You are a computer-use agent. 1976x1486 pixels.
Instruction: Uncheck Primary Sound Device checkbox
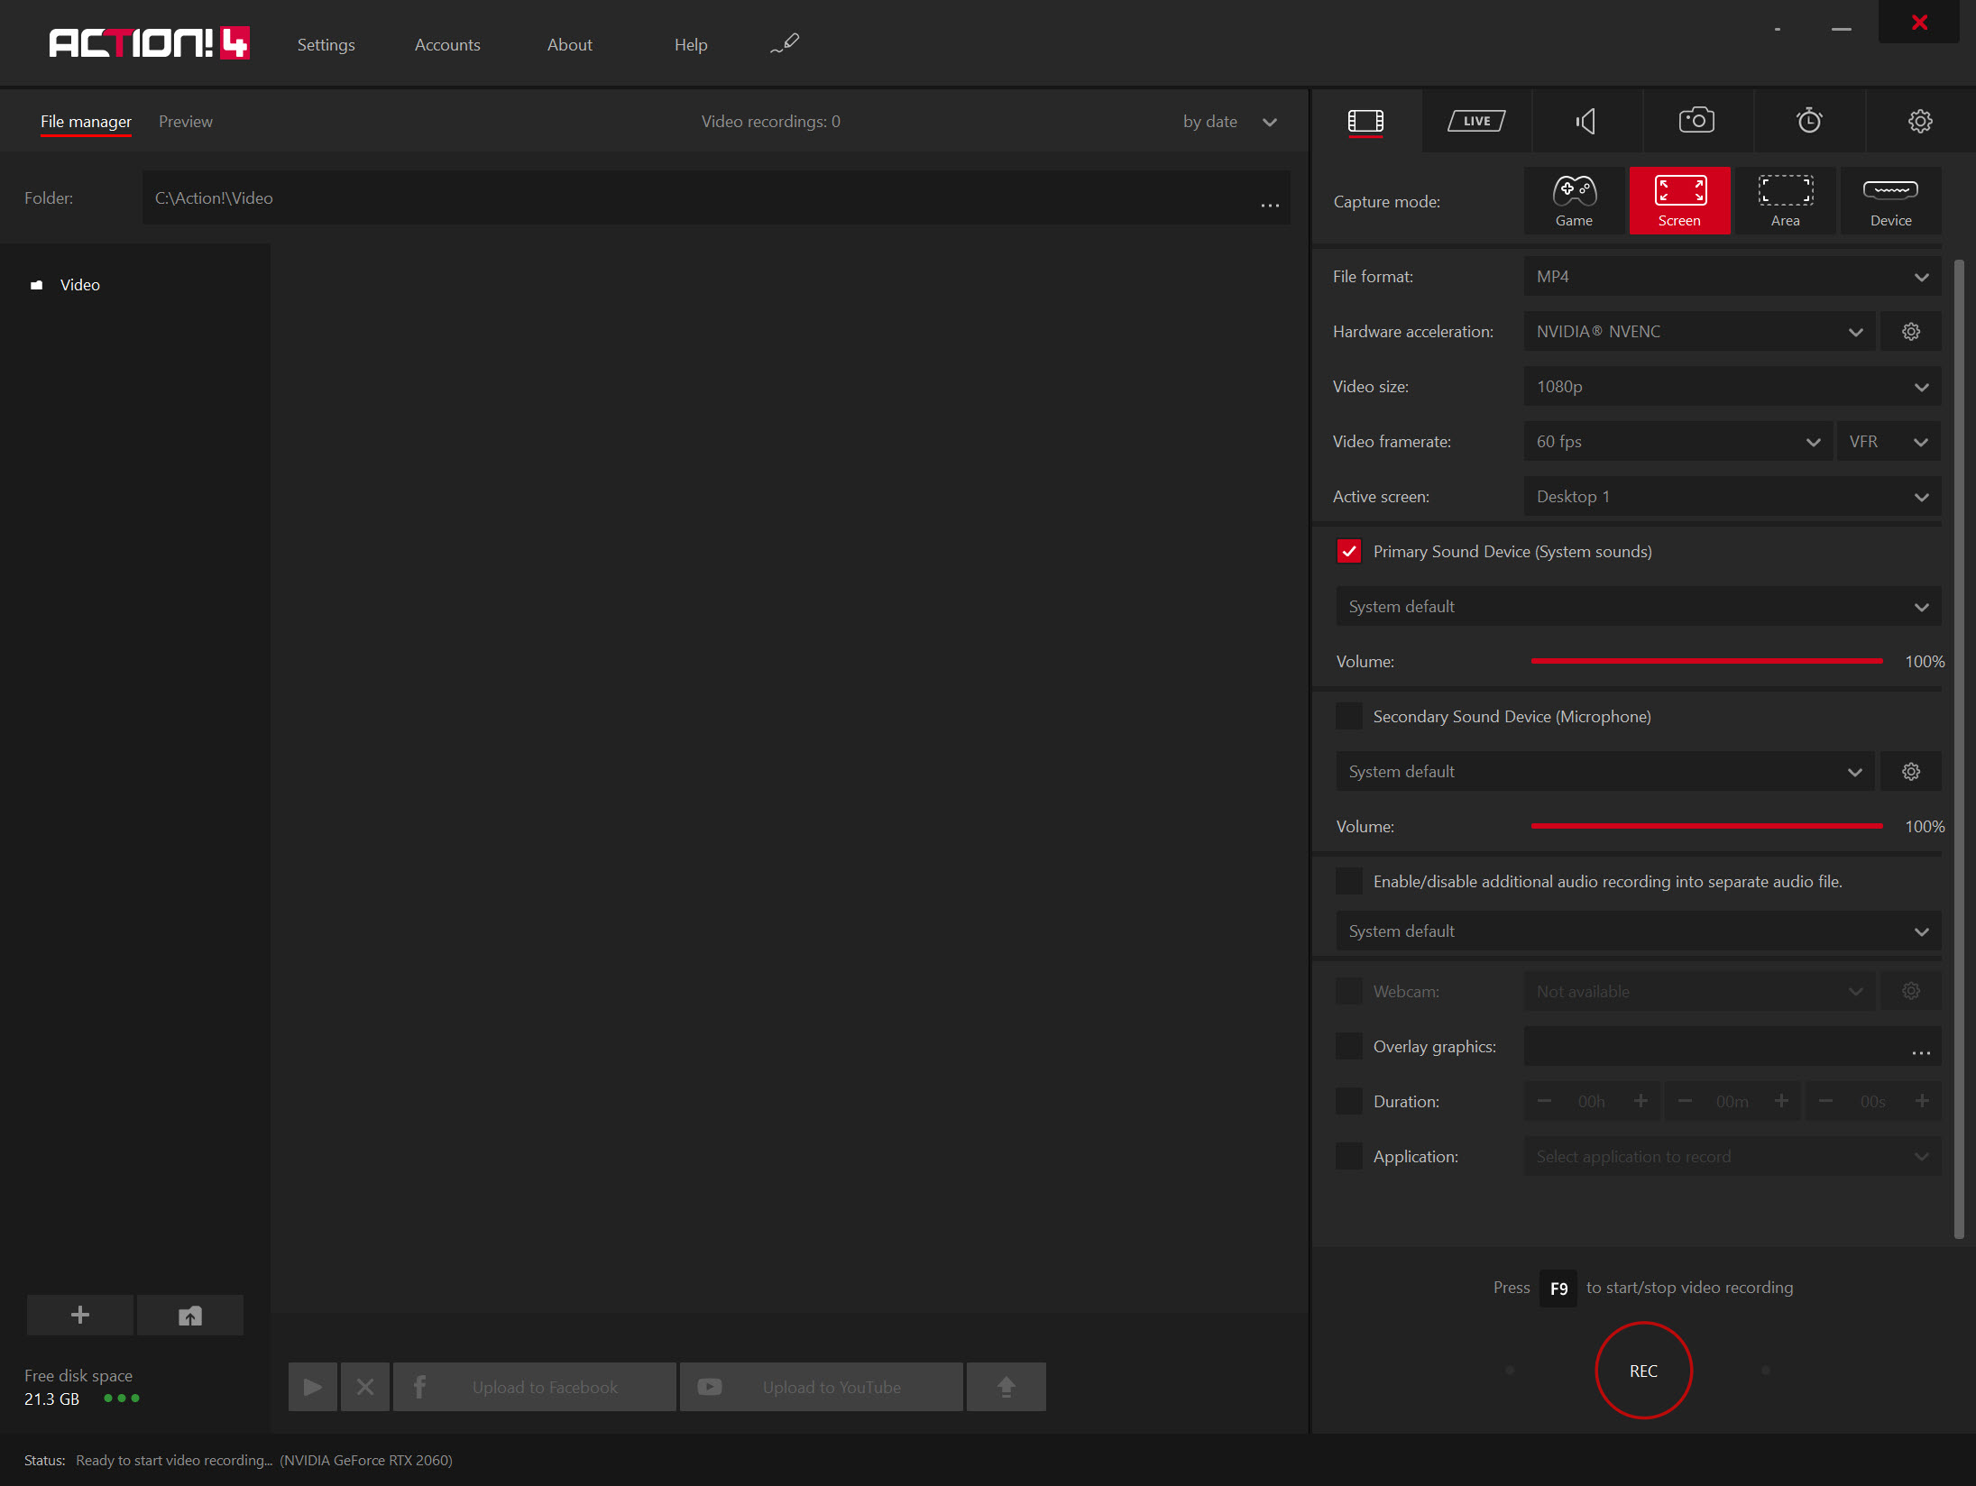point(1349,552)
